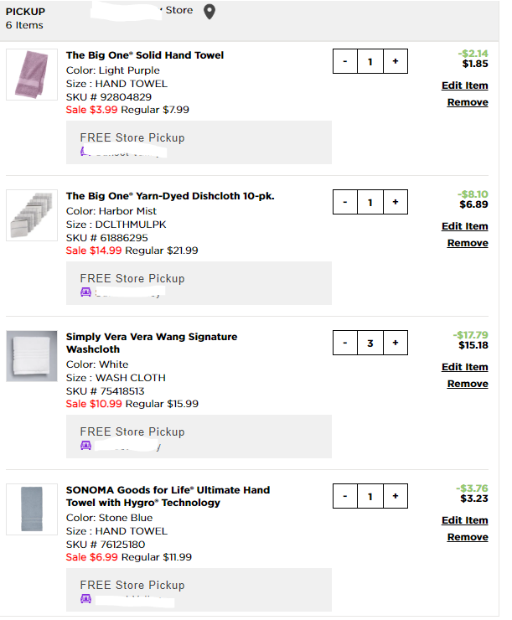
Task: Edit the Vera Wang Washcloth item
Action: point(464,367)
